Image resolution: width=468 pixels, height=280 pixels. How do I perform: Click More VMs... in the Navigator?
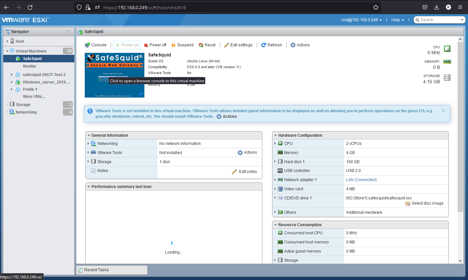34,97
